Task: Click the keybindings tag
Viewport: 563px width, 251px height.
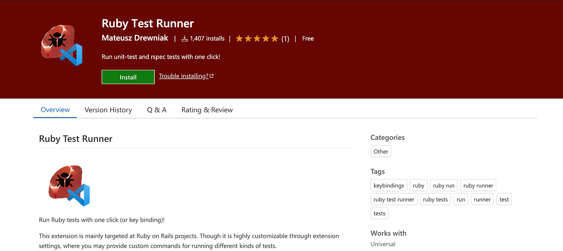Action: 389,186
